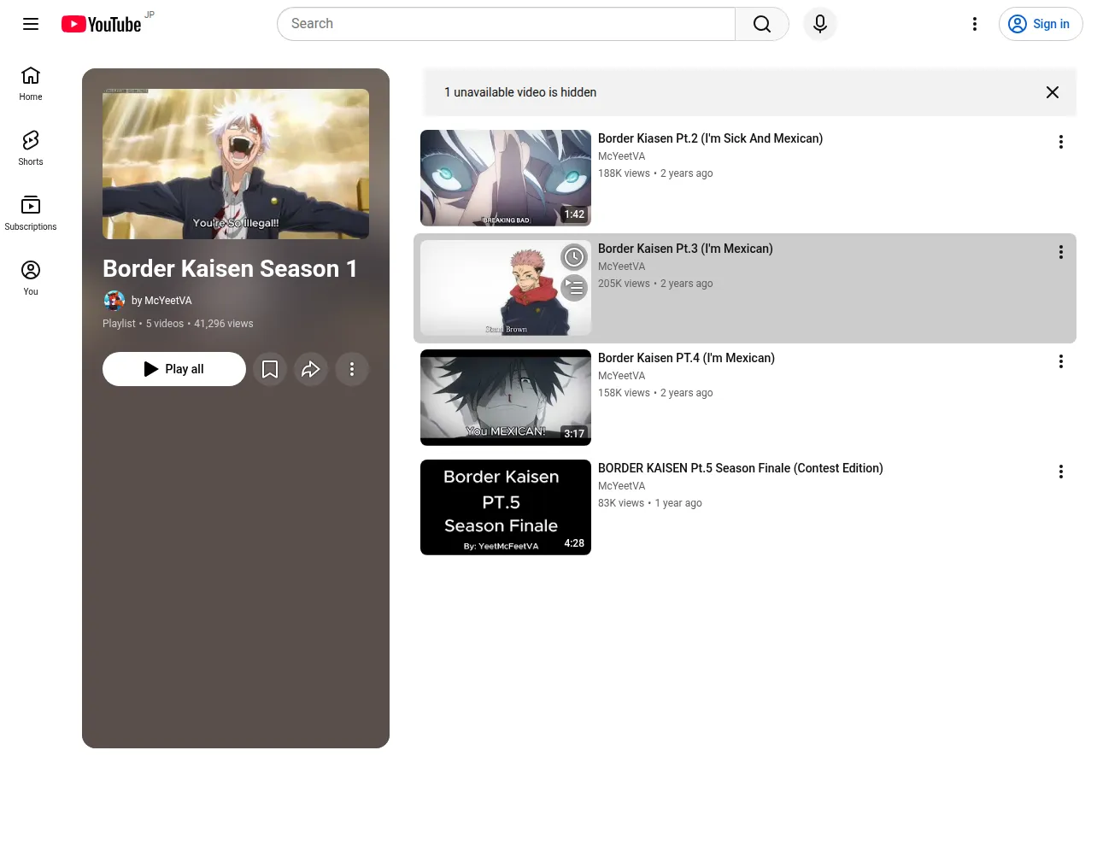Click the Search input field
1097x844 pixels.
pos(506,24)
